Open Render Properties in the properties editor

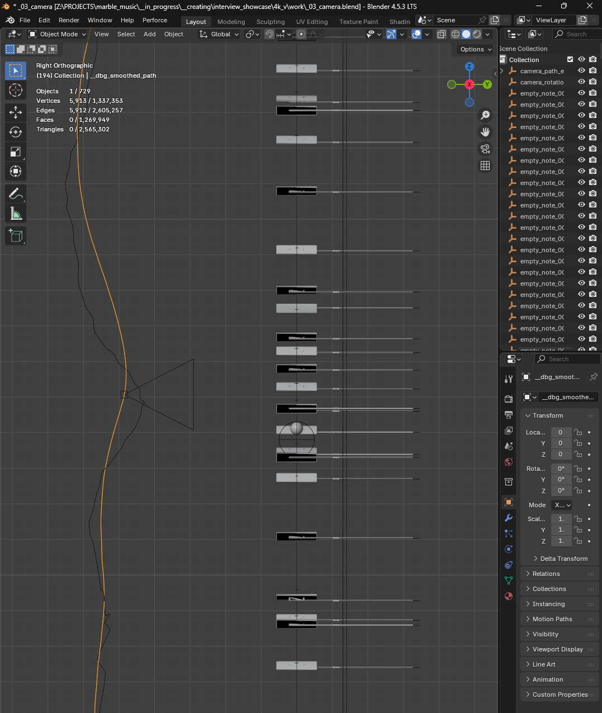(508, 398)
